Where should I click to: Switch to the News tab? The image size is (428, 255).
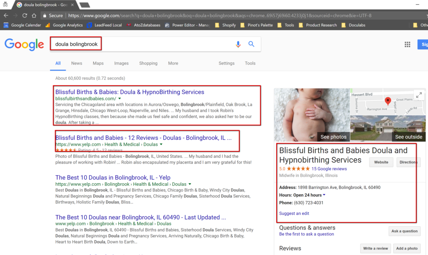tap(77, 63)
